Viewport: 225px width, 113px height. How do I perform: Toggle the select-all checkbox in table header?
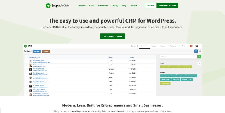coord(26,57)
